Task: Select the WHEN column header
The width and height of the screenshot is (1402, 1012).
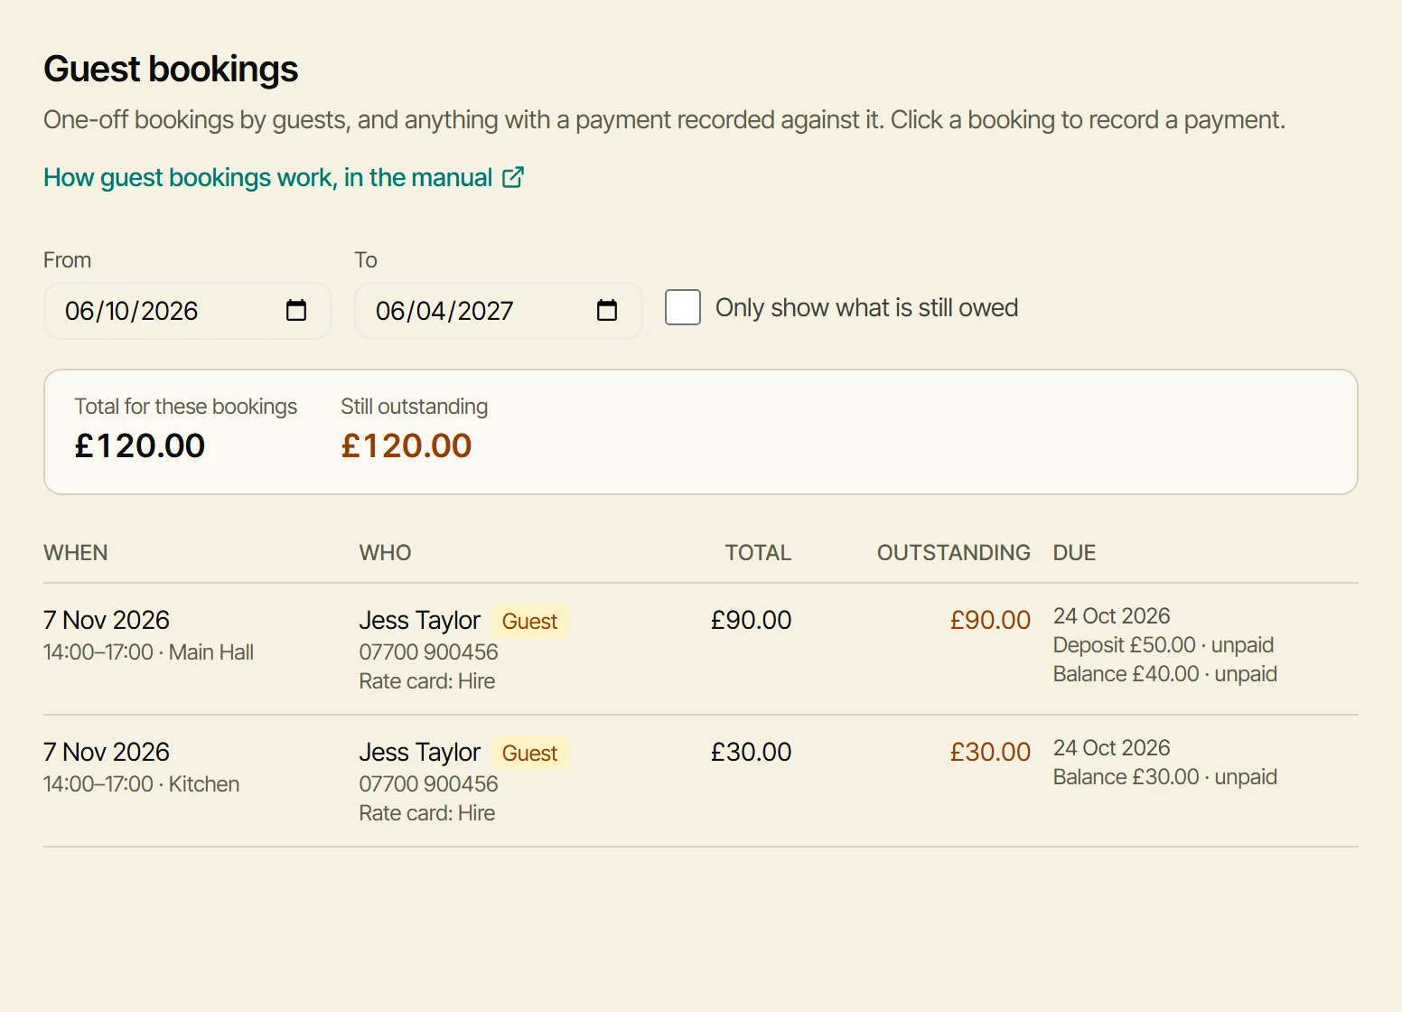Action: [x=76, y=552]
